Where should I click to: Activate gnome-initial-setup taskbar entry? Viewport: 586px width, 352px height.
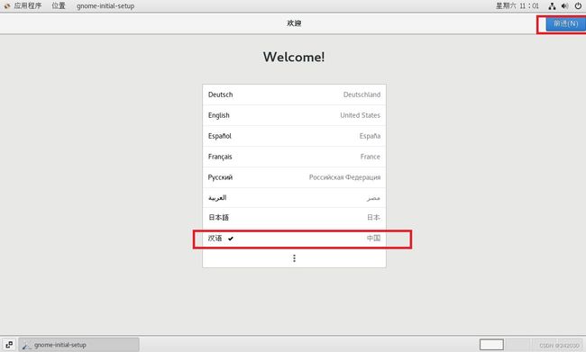78,345
